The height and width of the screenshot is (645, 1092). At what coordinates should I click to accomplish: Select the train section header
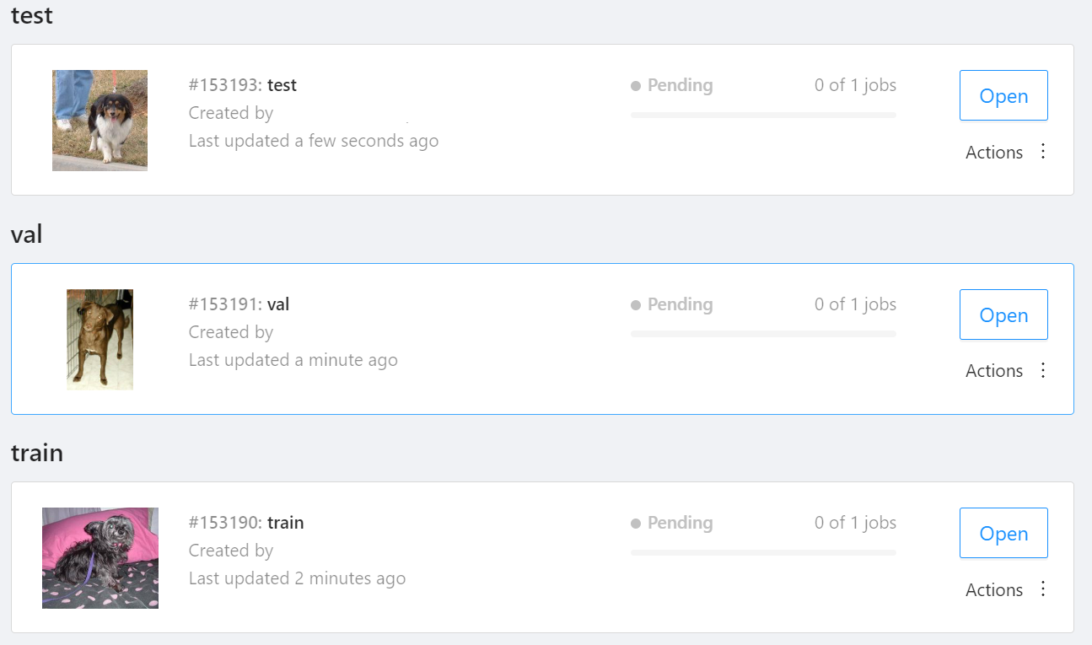point(38,453)
